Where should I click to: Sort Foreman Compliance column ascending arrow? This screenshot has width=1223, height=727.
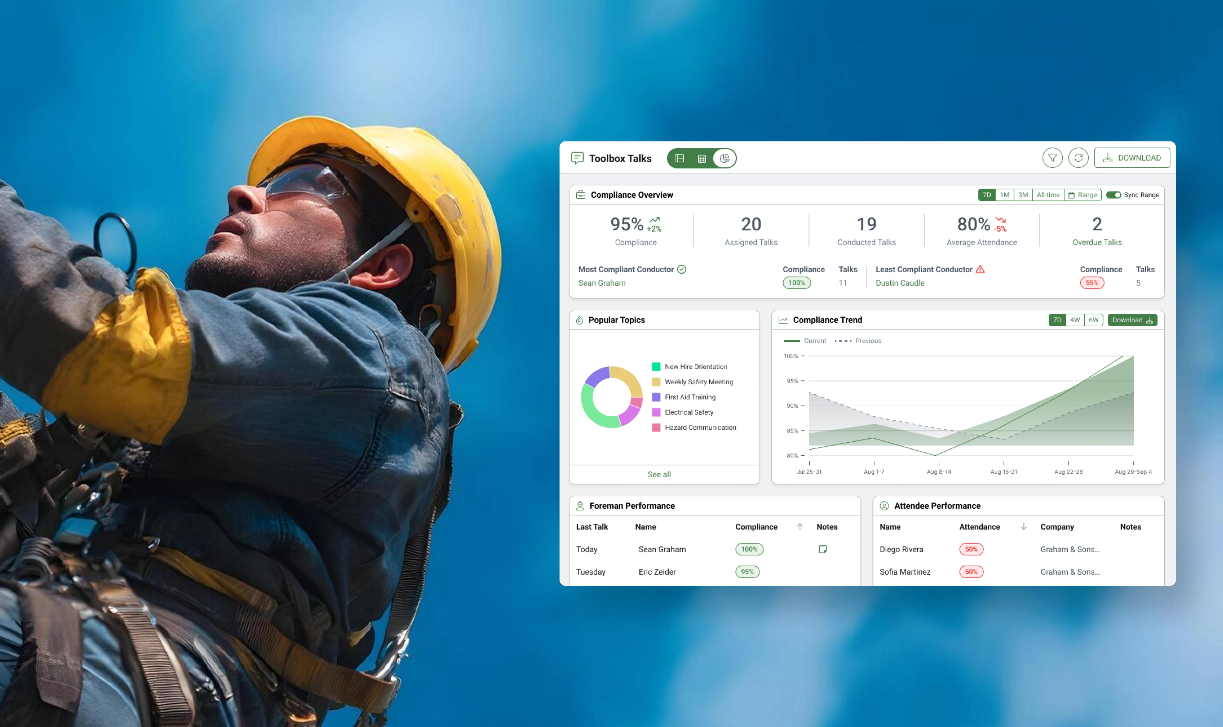(x=799, y=527)
